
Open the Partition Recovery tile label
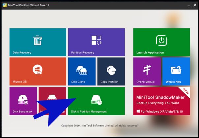click(82, 52)
